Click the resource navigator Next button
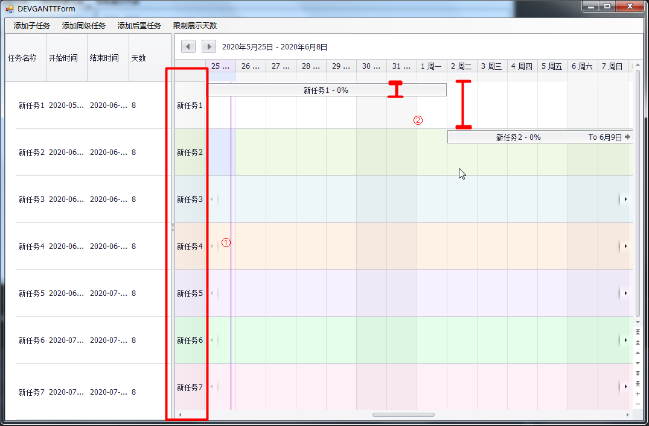This screenshot has height=426, width=649. click(638, 363)
